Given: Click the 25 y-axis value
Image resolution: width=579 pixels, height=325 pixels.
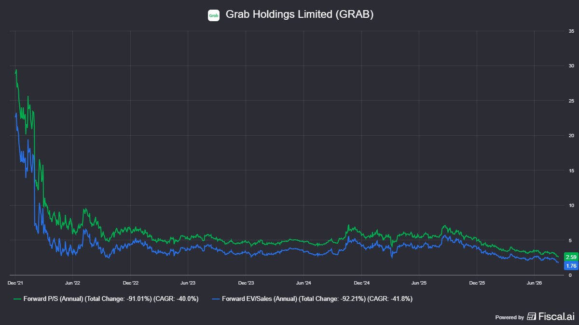Looking at the screenshot, I should click(x=571, y=101).
